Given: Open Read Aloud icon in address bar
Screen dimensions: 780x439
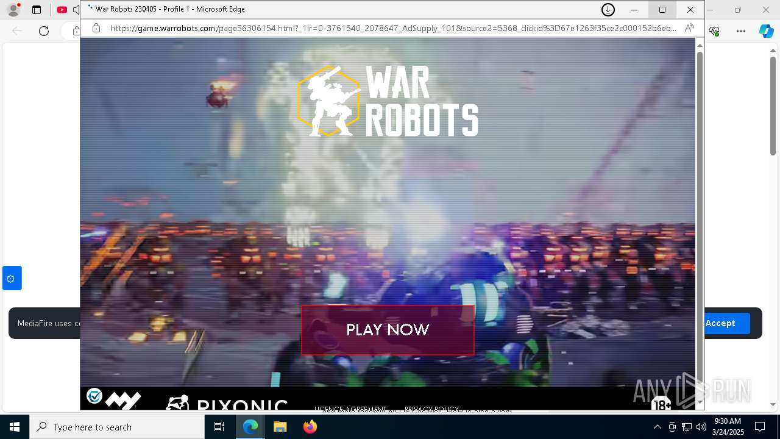Looking at the screenshot, I should pyautogui.click(x=689, y=28).
